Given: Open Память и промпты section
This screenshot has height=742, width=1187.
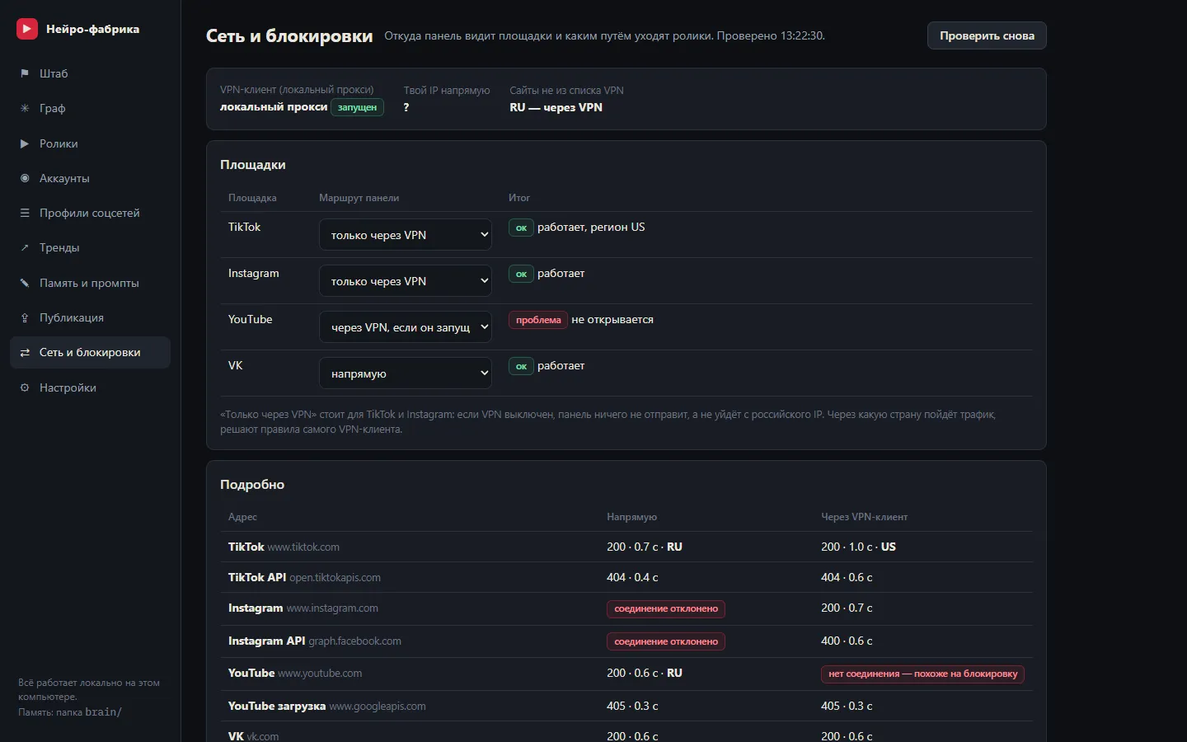Looking at the screenshot, I should pyautogui.click(x=90, y=283).
